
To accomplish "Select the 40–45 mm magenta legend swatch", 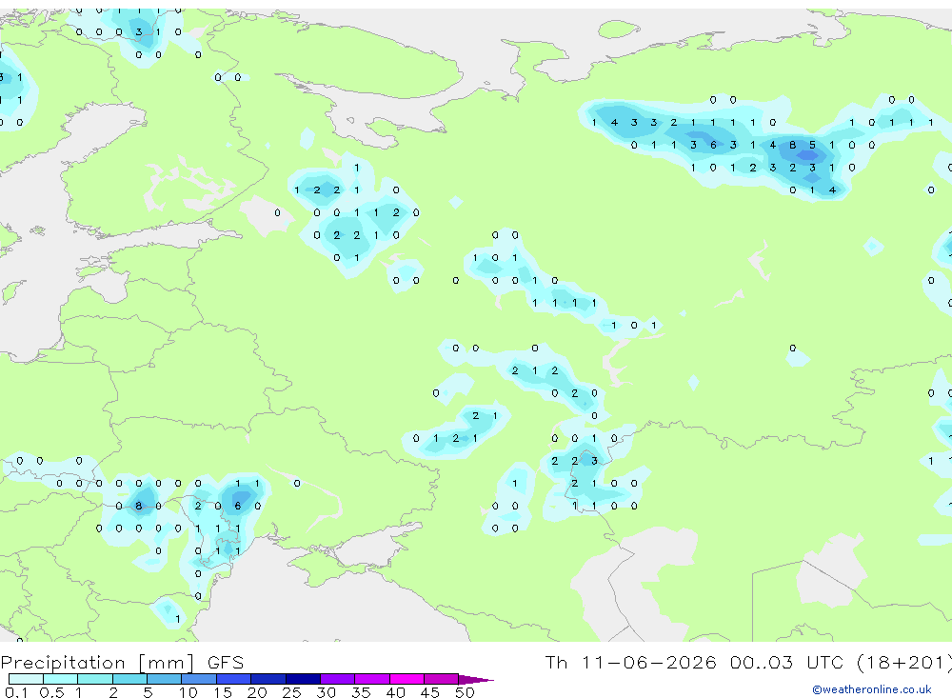I will (407, 679).
